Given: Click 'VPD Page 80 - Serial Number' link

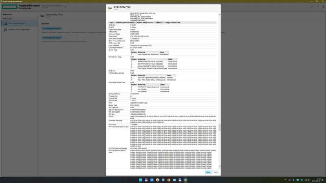Looking at the screenshot, I should point(141,17).
